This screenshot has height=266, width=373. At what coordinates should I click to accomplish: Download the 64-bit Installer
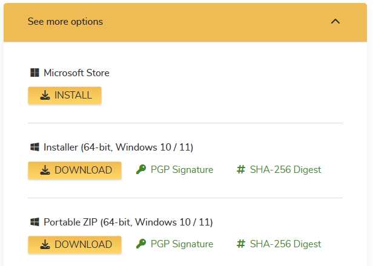click(x=75, y=170)
